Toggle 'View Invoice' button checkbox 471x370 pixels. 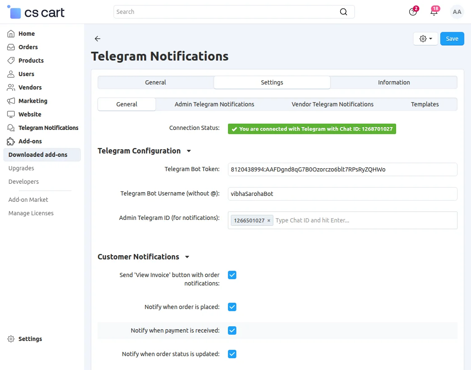[232, 275]
